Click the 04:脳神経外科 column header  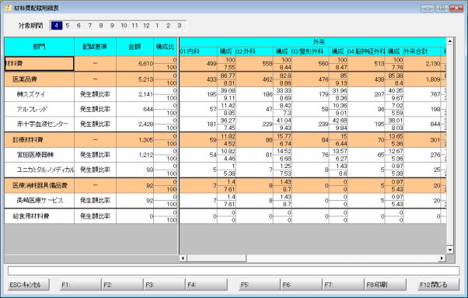tap(366, 51)
